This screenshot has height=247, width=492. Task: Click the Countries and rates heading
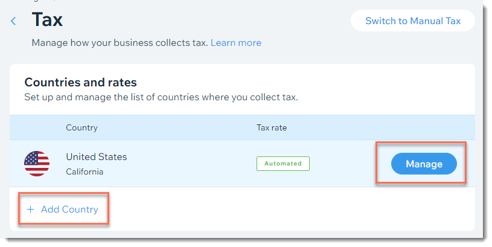click(81, 82)
